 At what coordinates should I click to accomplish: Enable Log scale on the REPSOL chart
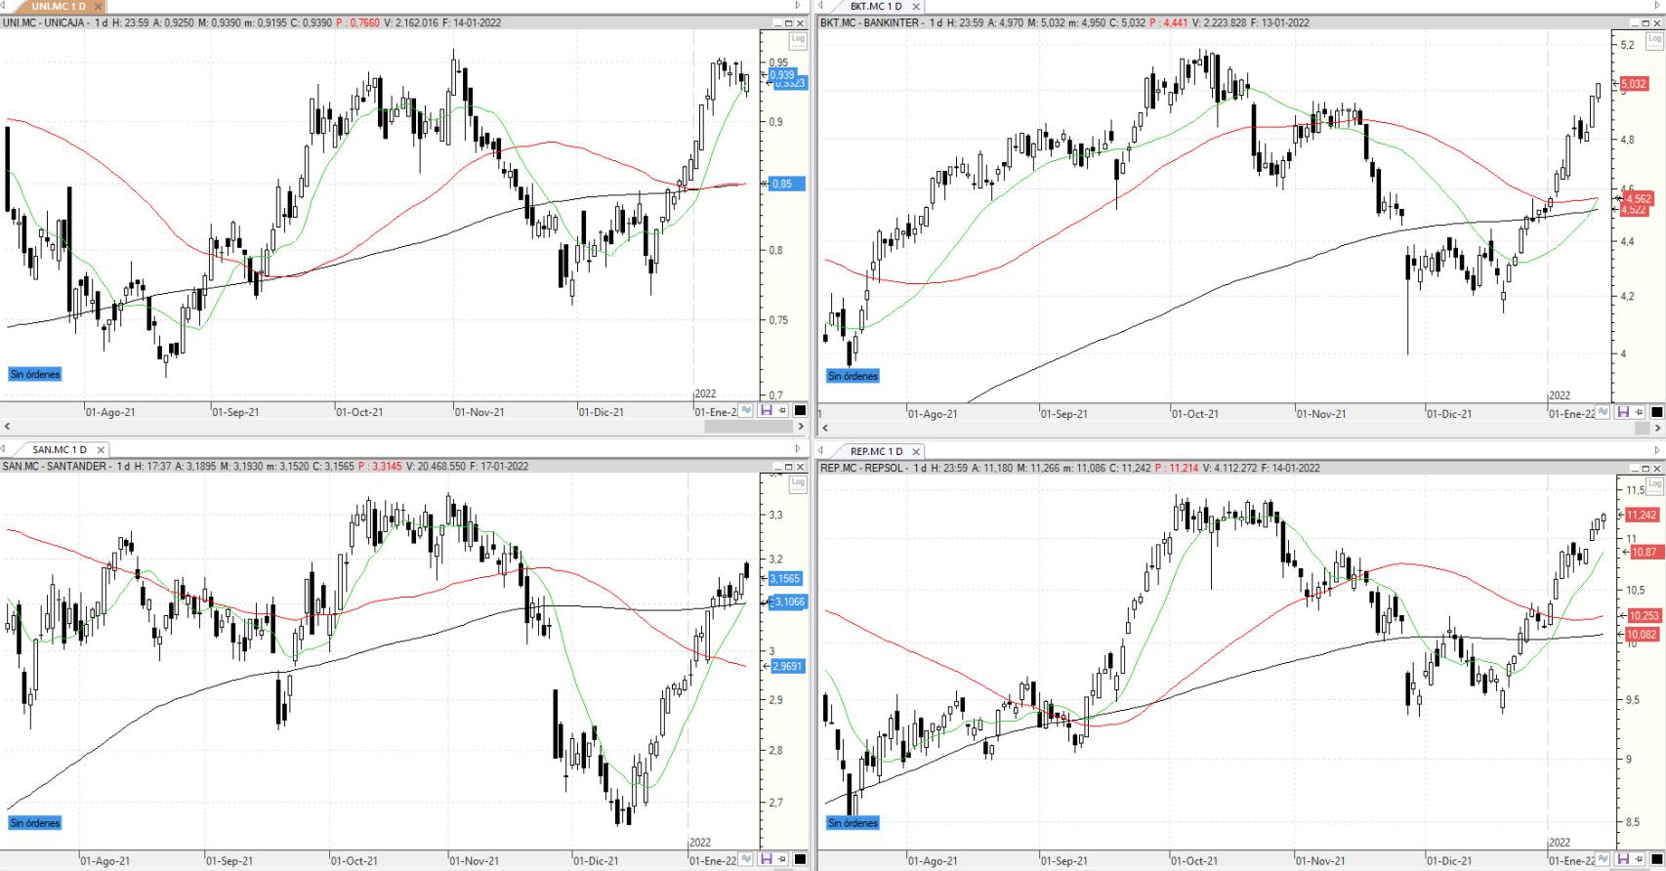1654,485
